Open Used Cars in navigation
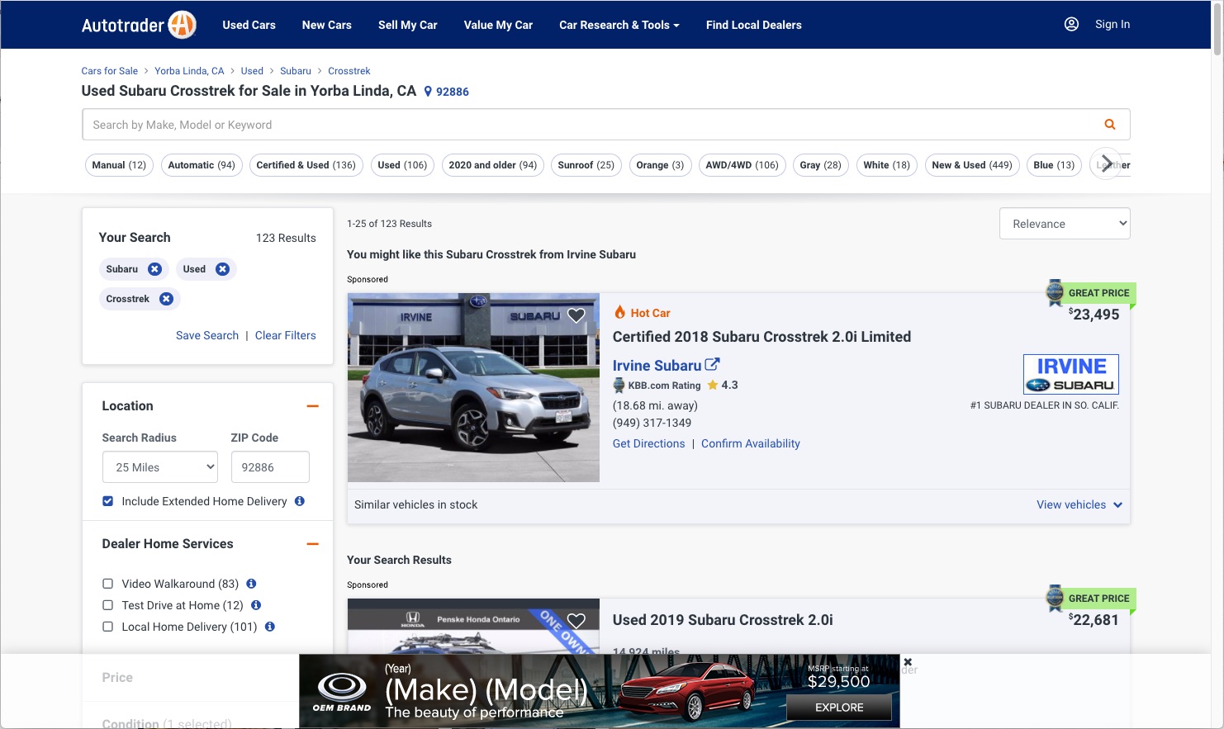This screenshot has width=1224, height=729. 249,25
